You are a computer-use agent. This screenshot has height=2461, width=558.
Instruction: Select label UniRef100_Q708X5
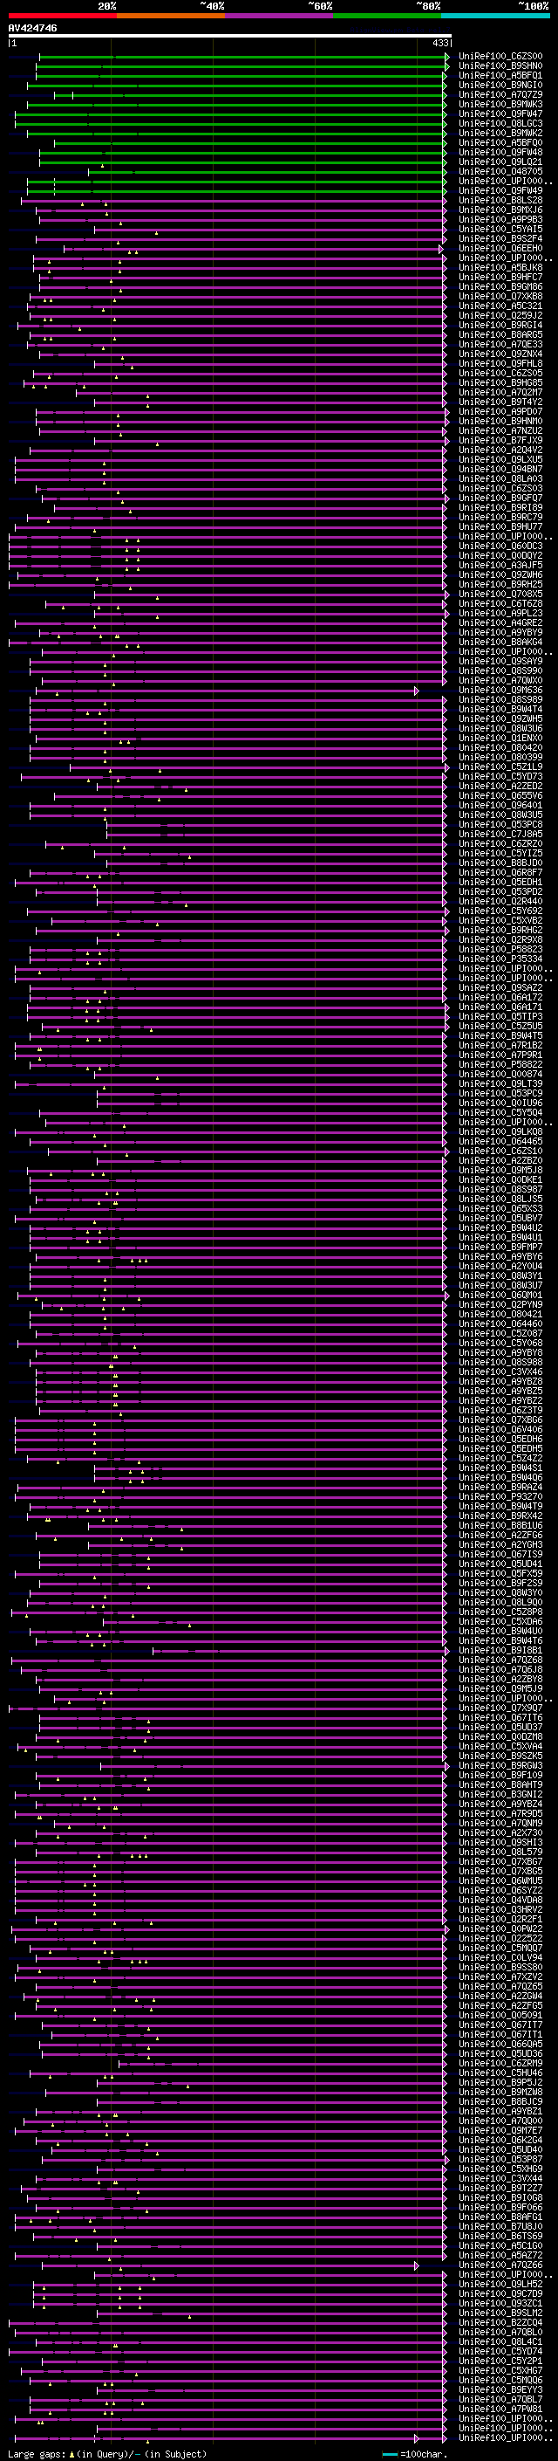(500, 595)
